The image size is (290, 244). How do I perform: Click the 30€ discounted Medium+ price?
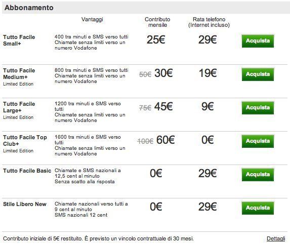tap(163, 73)
